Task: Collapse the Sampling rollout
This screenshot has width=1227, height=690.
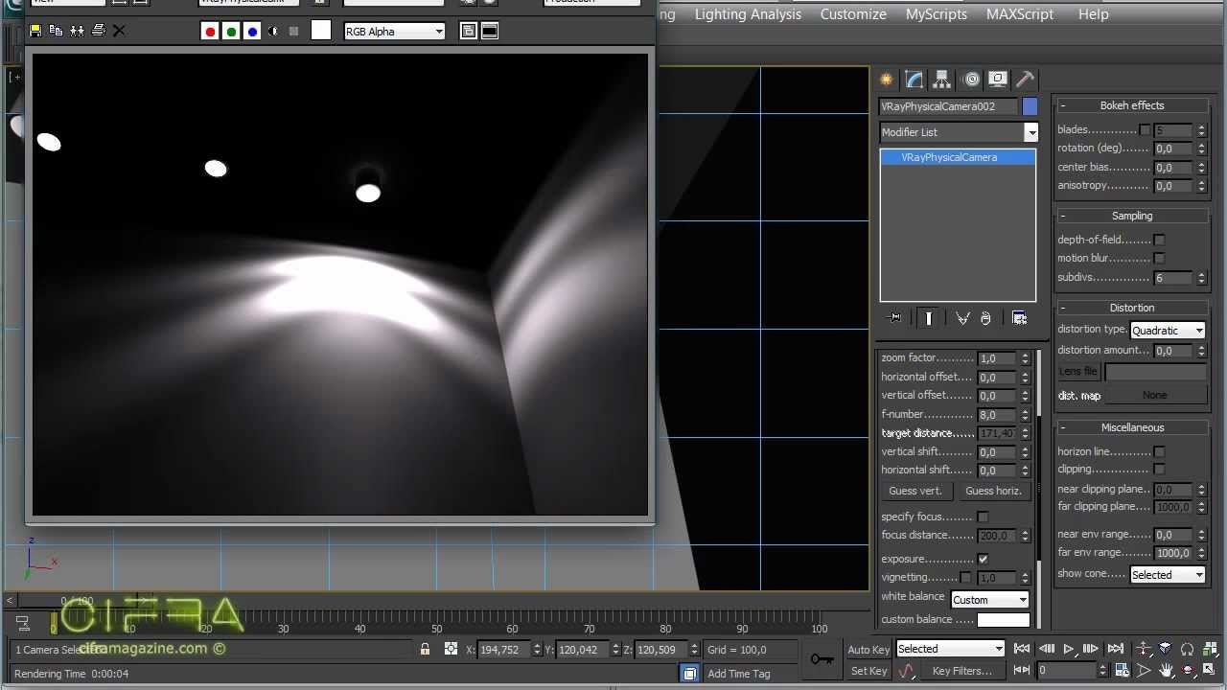Action: click(1131, 216)
